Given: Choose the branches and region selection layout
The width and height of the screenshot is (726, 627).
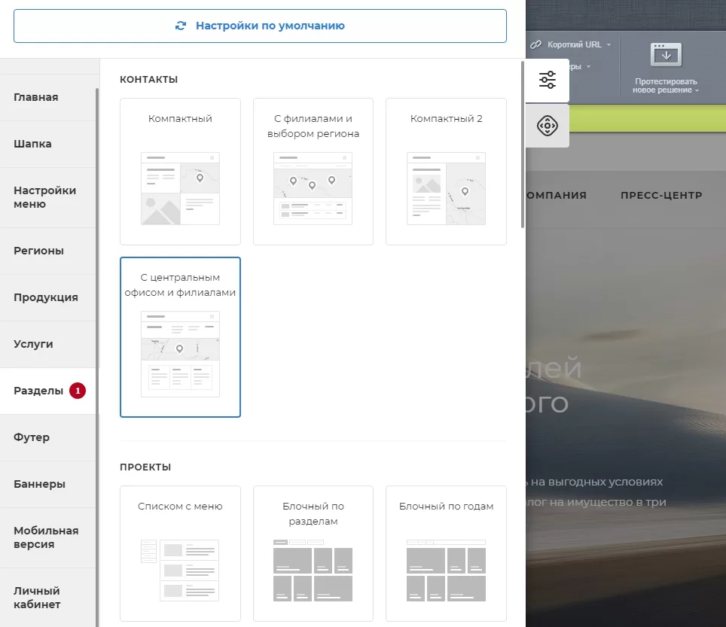Looking at the screenshot, I should point(313,171).
